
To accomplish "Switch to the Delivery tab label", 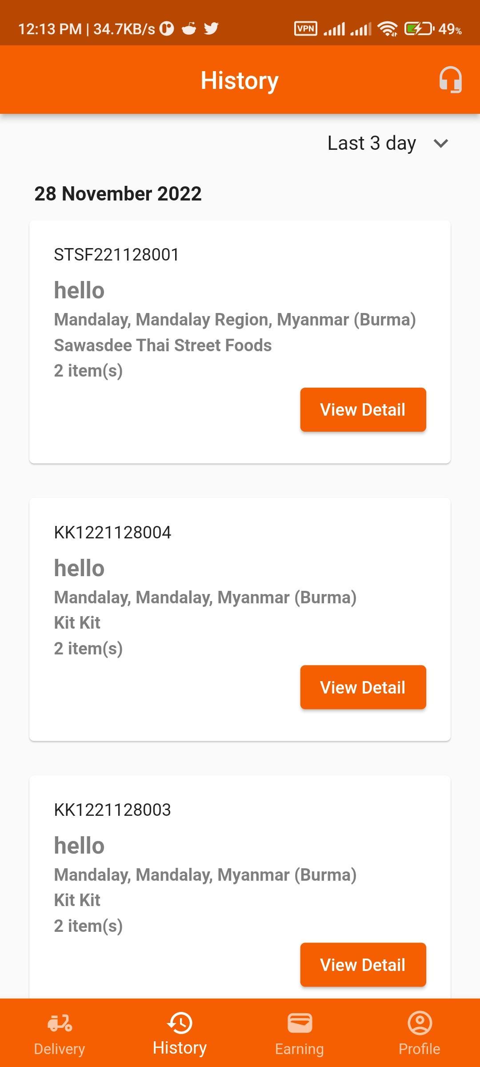I will (x=60, y=1049).
